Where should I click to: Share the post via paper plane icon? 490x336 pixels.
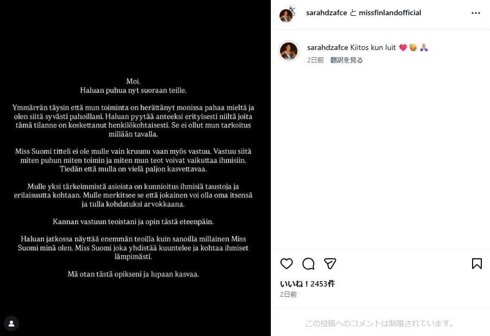coord(330,264)
